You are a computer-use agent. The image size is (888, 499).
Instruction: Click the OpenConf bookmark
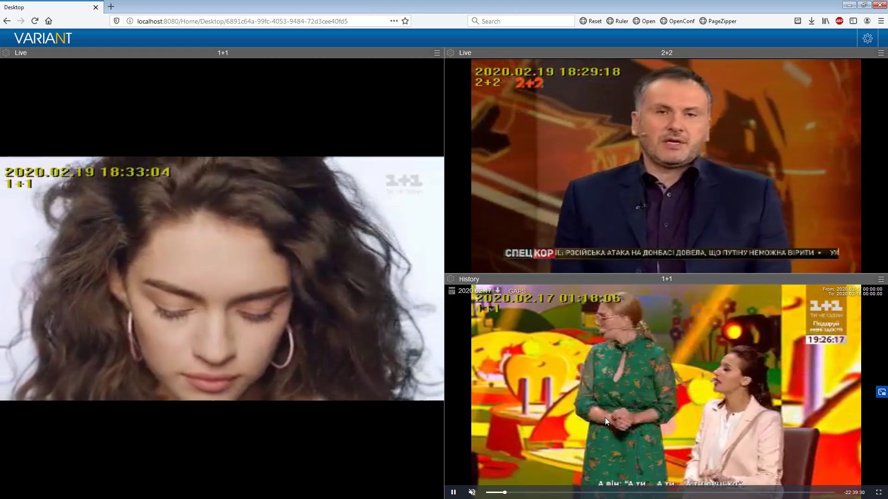(x=677, y=21)
